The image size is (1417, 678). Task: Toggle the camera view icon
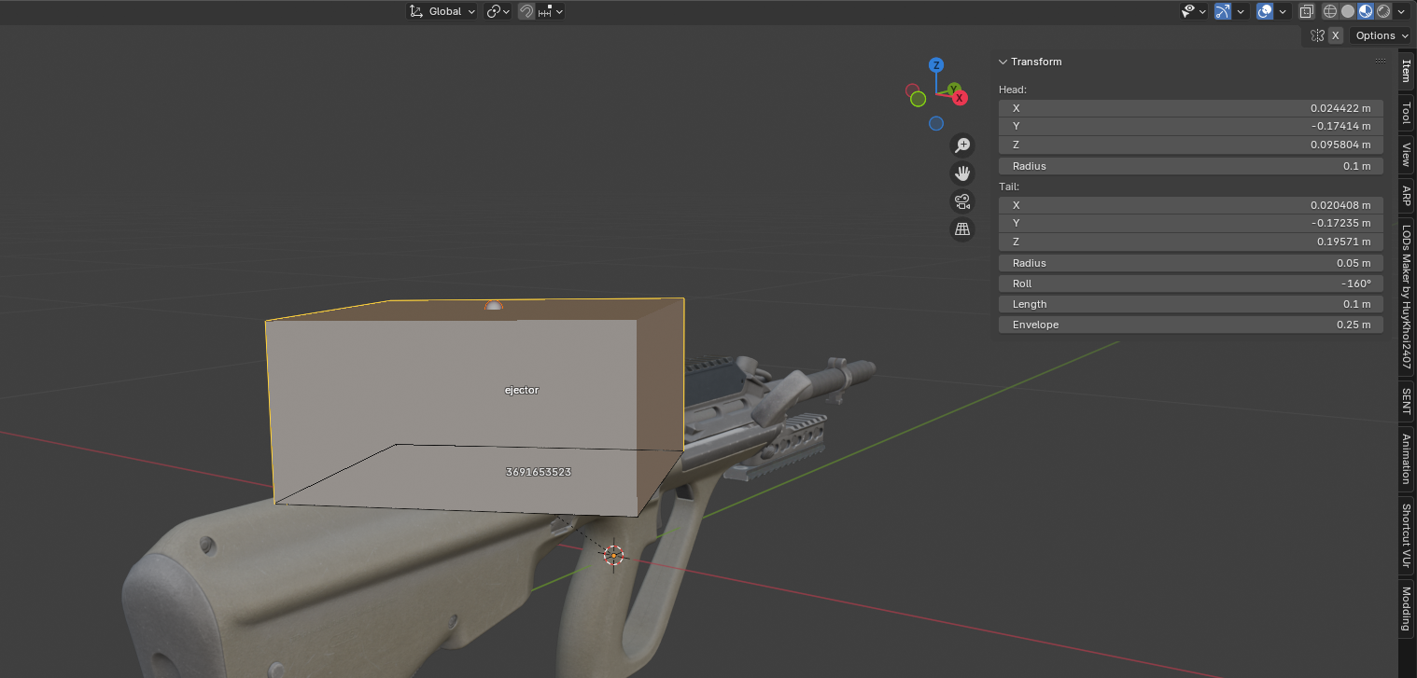961,201
